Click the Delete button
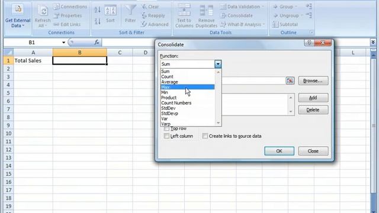 tap(313, 110)
